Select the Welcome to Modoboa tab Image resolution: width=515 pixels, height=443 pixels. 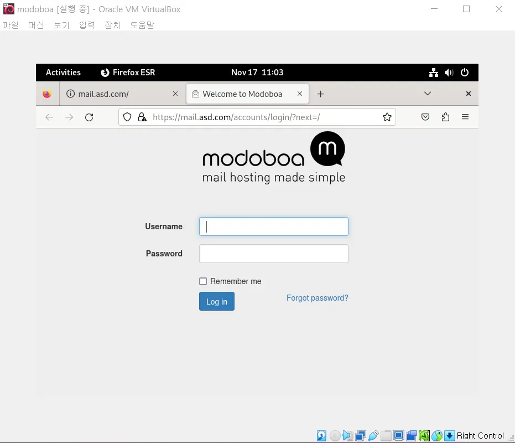pyautogui.click(x=247, y=94)
